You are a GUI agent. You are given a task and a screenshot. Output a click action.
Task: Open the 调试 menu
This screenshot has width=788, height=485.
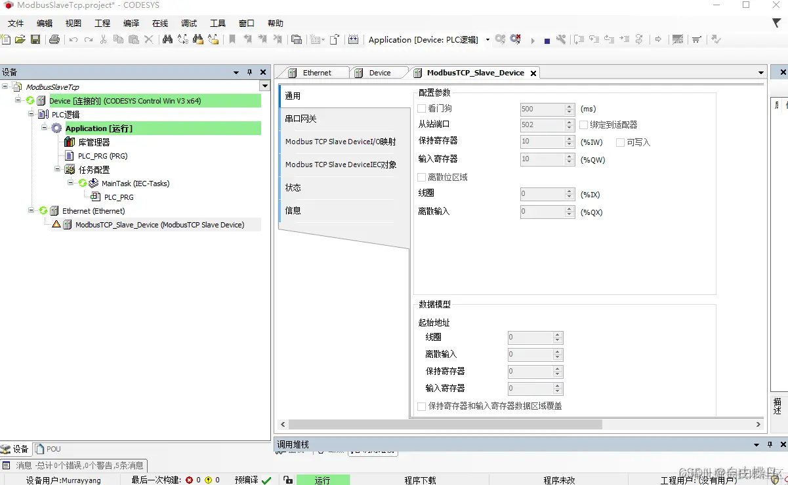click(189, 23)
